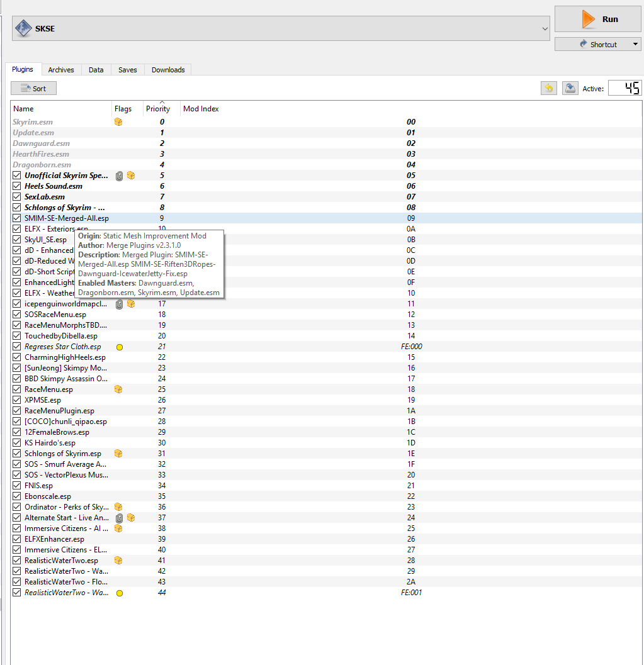Click the Run button
The height and width of the screenshot is (665, 644).
[x=598, y=19]
